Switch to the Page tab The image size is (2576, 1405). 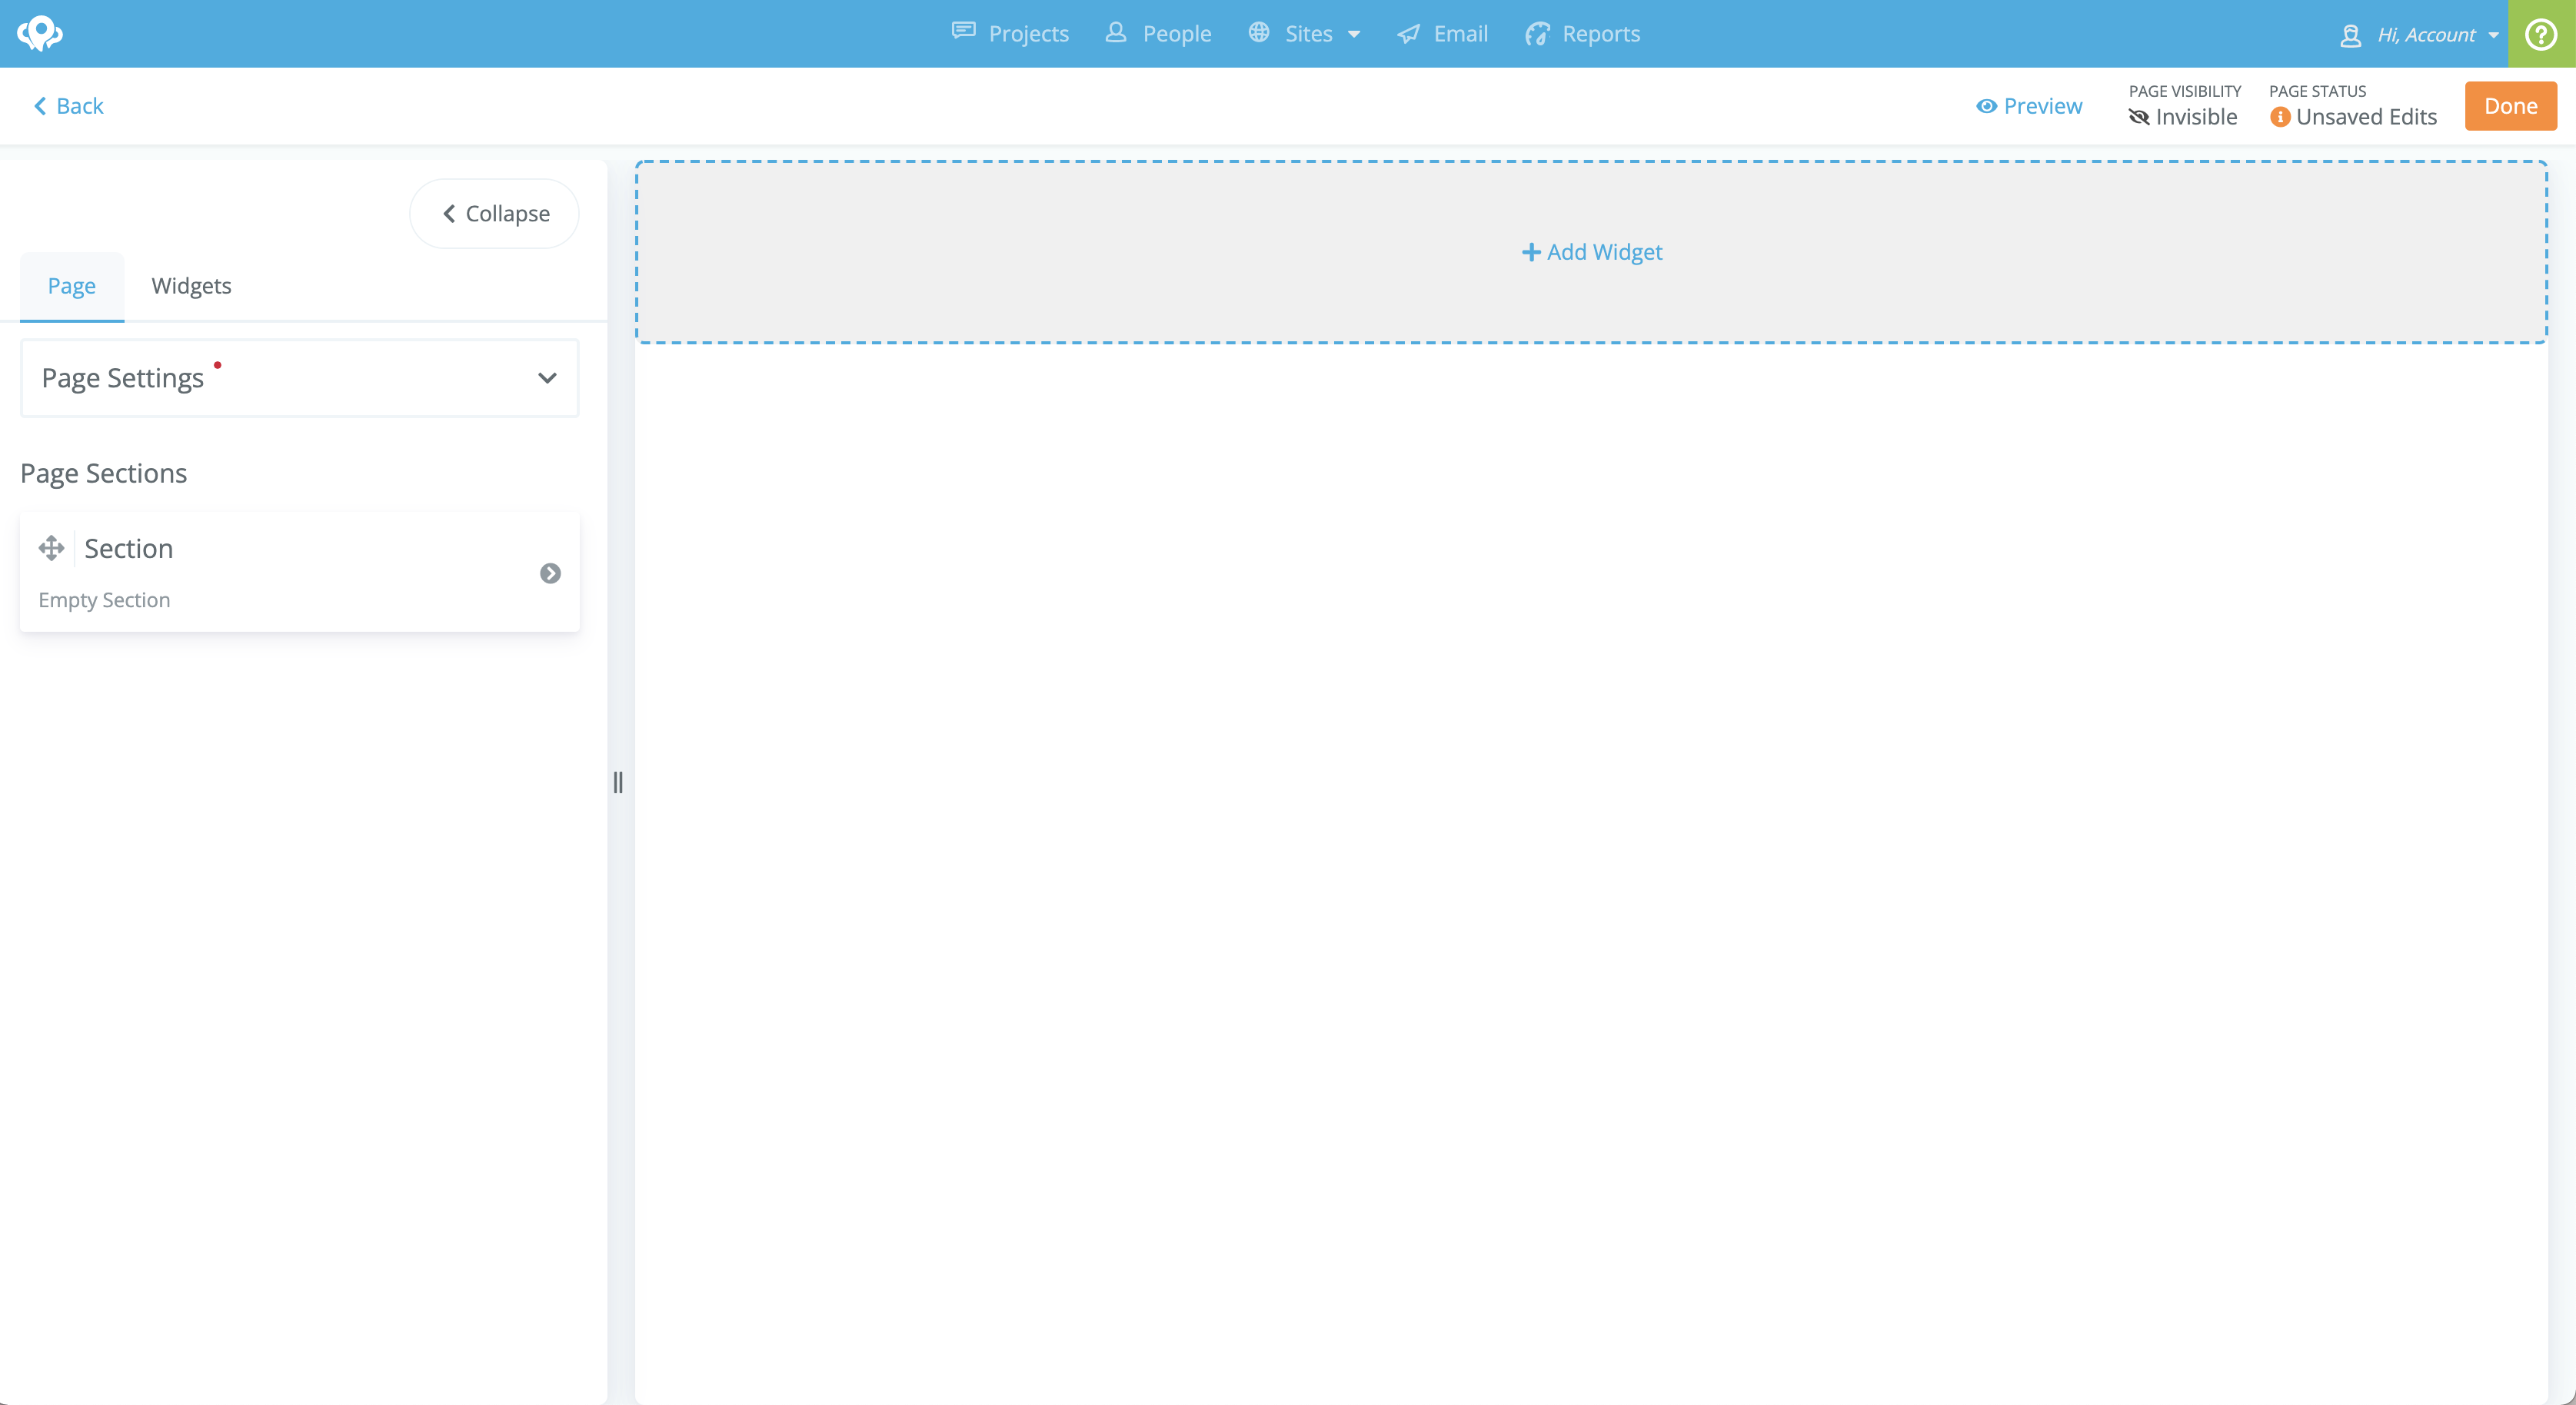click(x=72, y=286)
